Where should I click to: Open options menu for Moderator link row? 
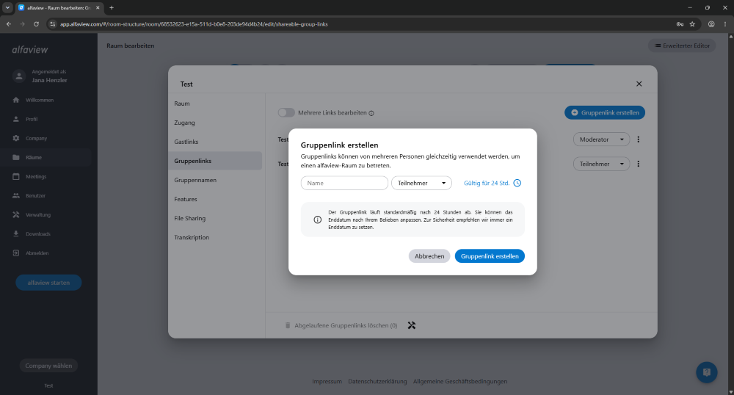coord(639,139)
